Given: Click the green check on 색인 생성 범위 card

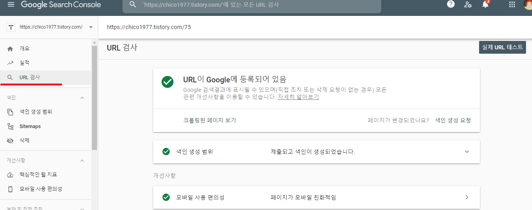Looking at the screenshot, I should point(166,152).
